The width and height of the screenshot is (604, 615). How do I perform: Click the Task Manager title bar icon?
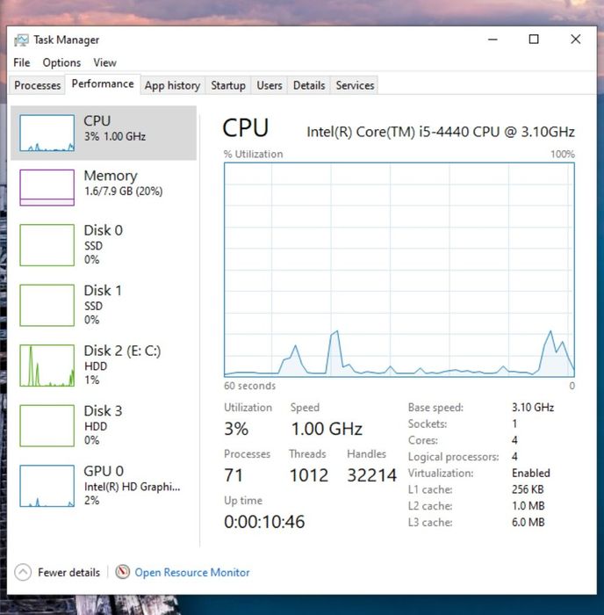click(21, 40)
